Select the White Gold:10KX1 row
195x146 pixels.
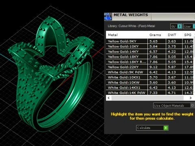click(x=150, y=77)
